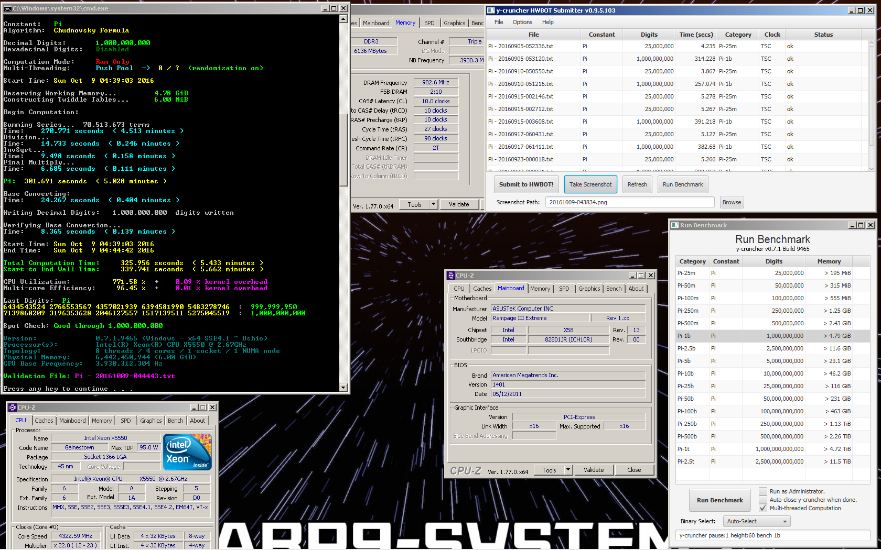Click the Intel Xeon inside logo

pos(187,452)
